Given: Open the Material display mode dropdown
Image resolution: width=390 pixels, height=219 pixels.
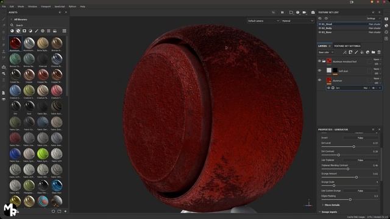Looking at the screenshot, I should tap(297, 21).
